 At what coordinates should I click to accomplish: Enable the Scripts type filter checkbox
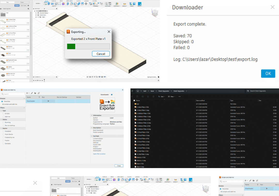(3, 114)
